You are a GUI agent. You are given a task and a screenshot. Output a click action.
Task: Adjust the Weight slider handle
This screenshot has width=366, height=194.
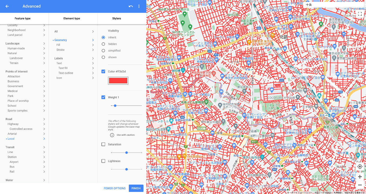[115, 106]
